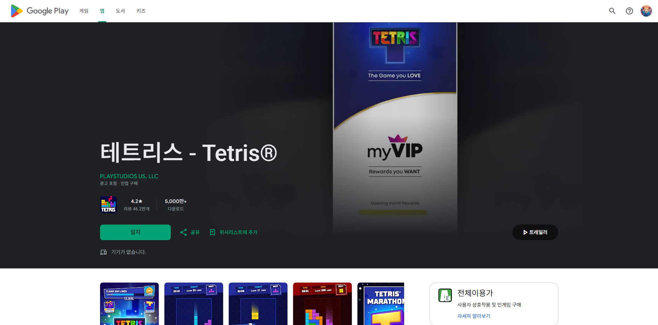Switch to the 게임 tab
The image size is (658, 325).
(84, 11)
